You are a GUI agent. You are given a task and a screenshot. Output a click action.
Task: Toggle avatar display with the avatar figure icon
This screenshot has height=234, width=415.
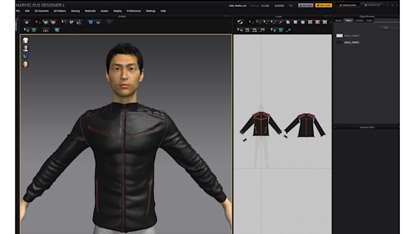coord(26,48)
